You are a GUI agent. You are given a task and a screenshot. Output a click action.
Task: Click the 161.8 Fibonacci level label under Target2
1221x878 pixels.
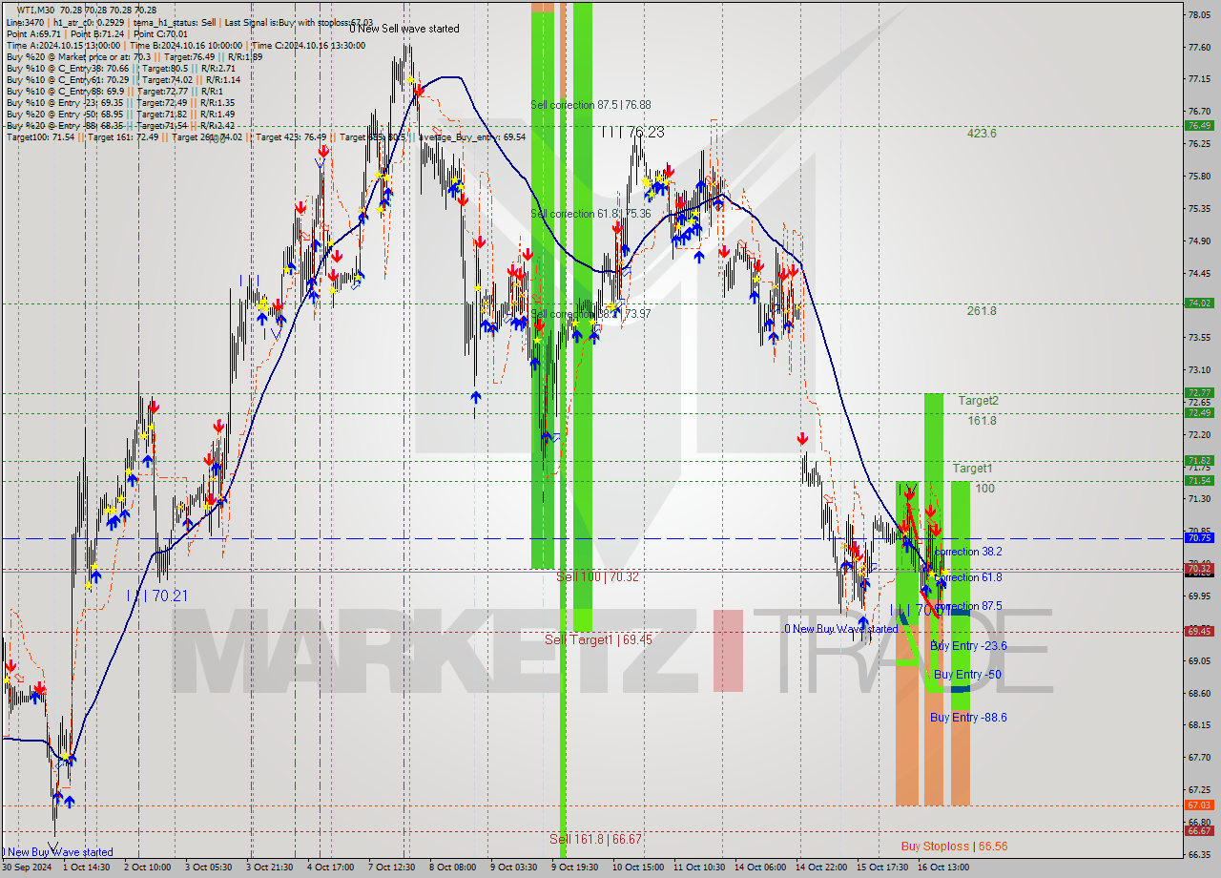coord(982,420)
